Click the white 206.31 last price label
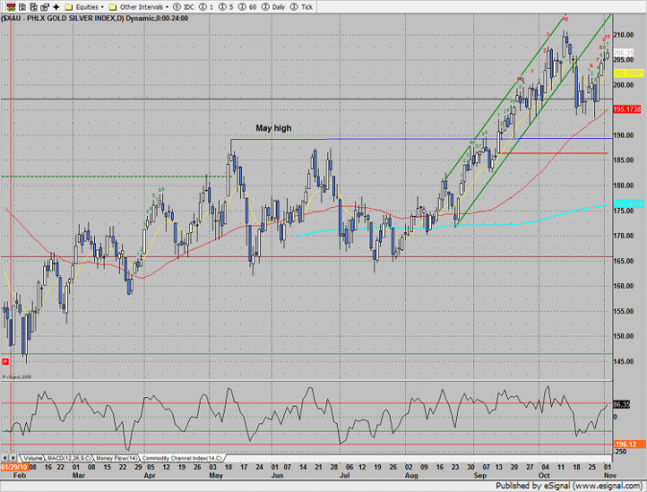Image resolution: width=647 pixels, height=492 pixels. pos(623,53)
